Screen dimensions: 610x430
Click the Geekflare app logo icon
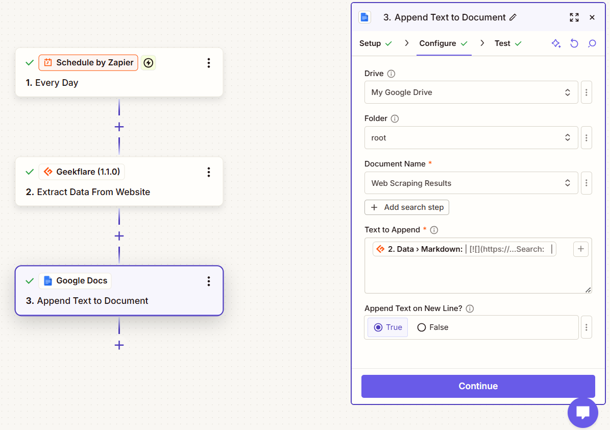[48, 172]
